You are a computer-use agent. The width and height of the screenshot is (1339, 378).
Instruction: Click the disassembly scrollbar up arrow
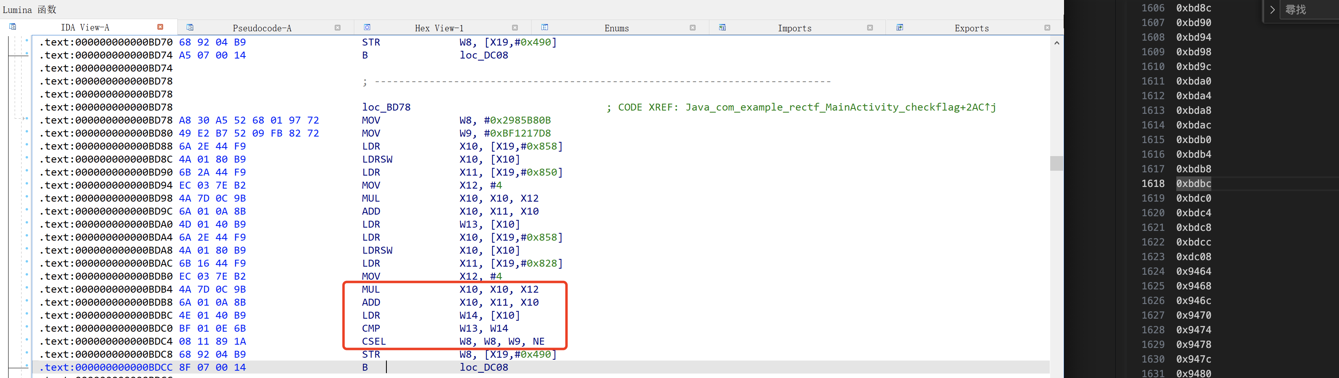1056,43
